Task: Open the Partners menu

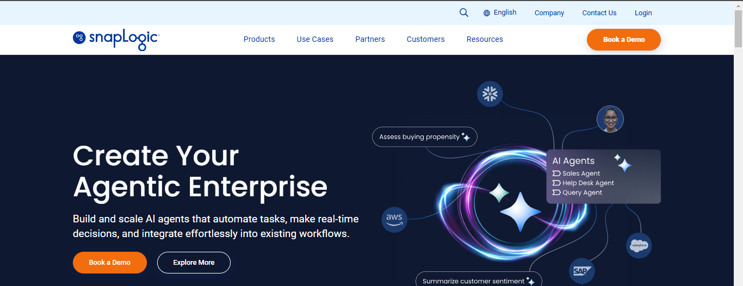Action: (x=370, y=39)
